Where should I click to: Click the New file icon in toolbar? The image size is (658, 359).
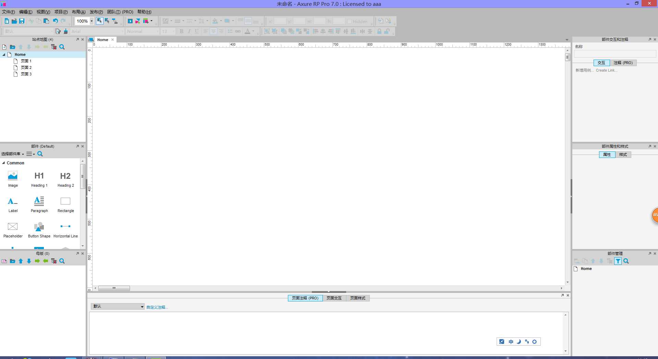point(7,21)
